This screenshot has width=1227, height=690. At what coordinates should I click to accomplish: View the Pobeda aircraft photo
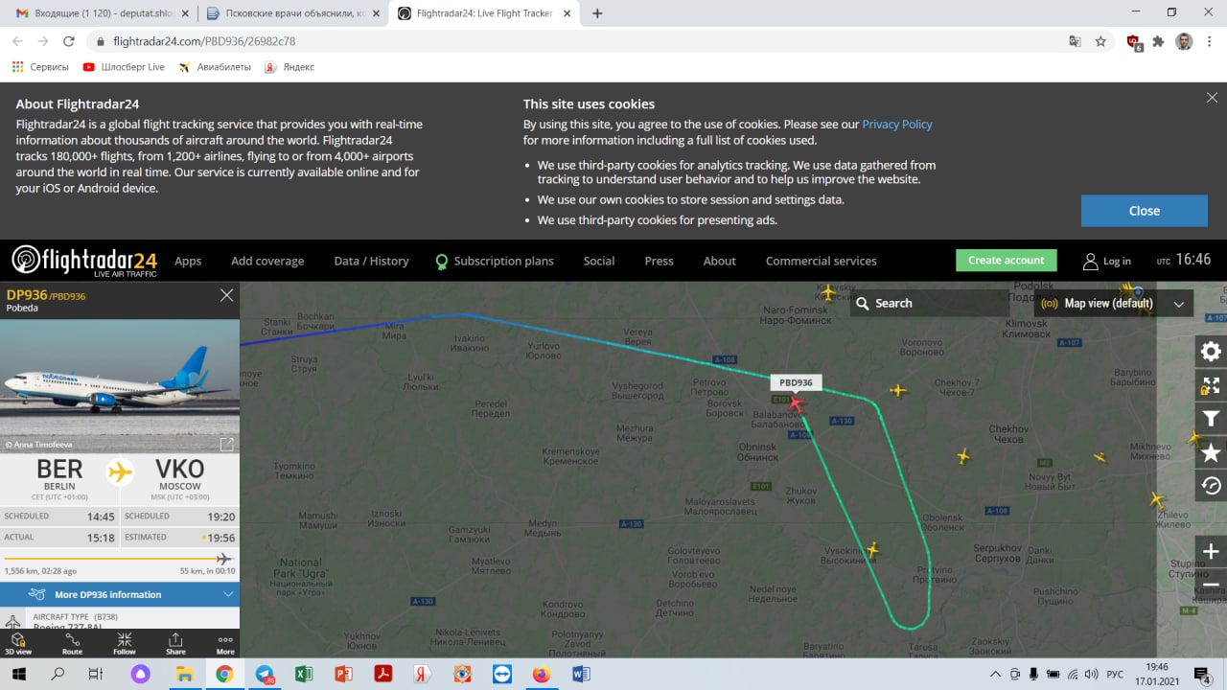click(120, 386)
